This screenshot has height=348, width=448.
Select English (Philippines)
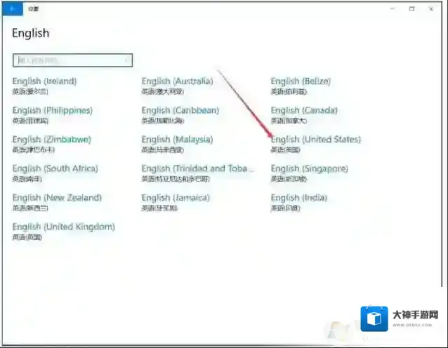pos(52,111)
